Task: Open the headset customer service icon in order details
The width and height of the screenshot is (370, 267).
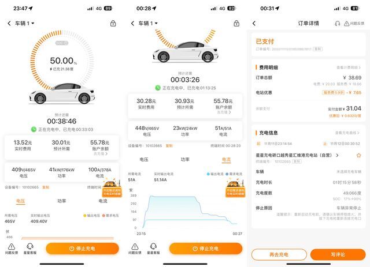Action: tap(338, 23)
